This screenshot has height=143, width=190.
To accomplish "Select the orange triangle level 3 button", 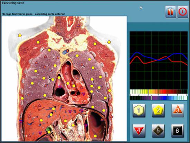I will (178, 110).
